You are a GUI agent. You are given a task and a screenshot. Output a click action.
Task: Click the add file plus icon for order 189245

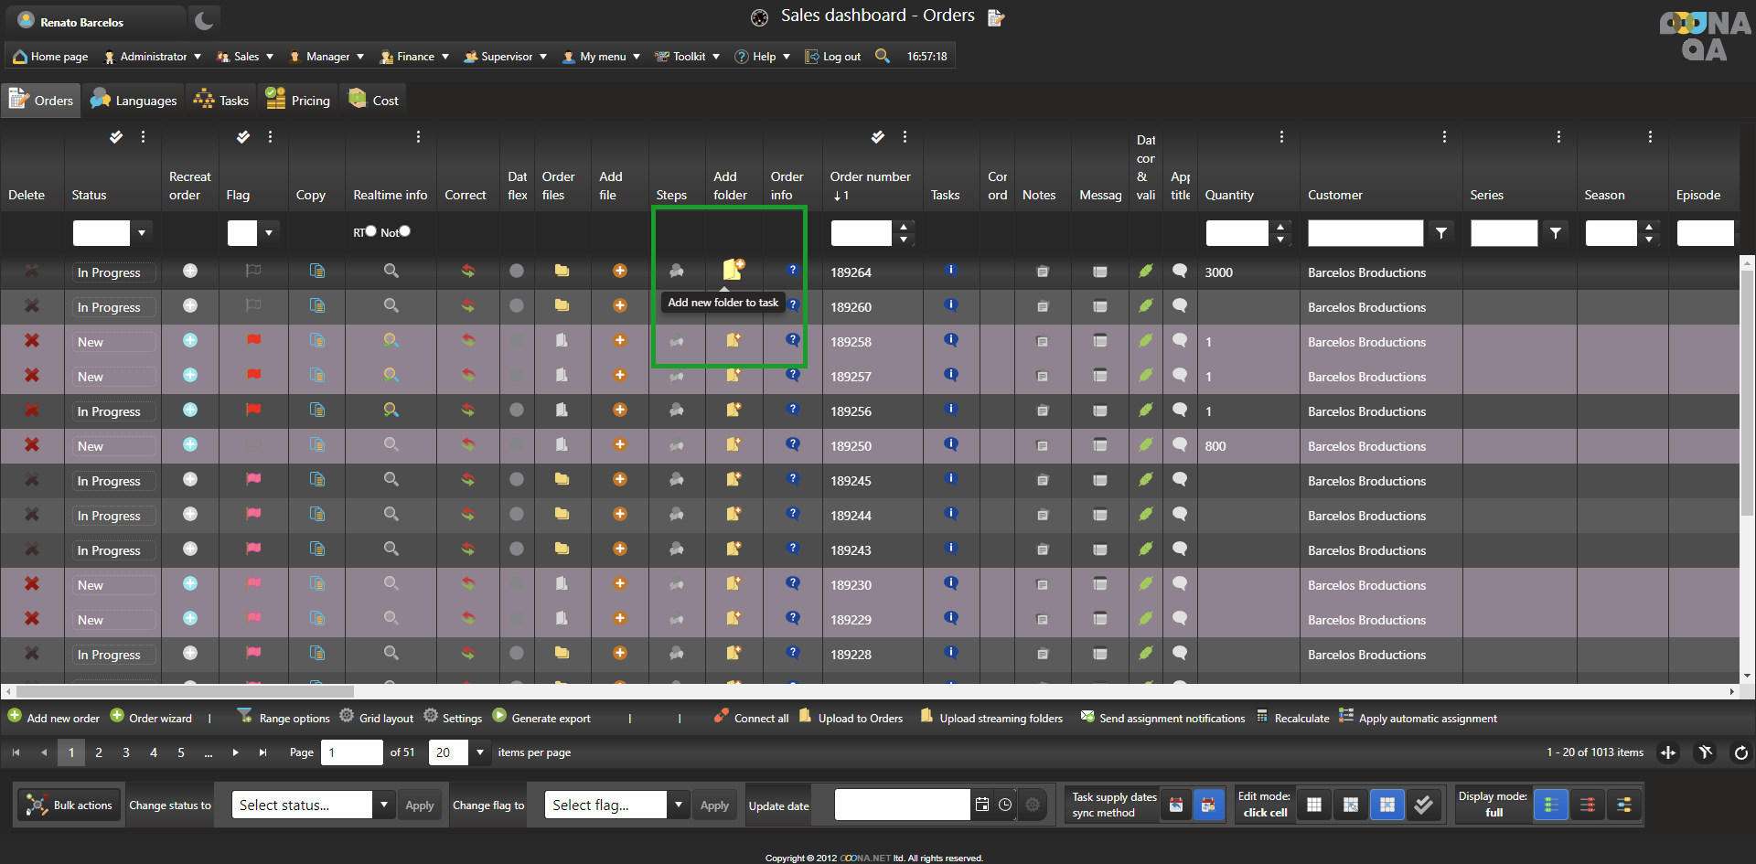[x=619, y=479]
